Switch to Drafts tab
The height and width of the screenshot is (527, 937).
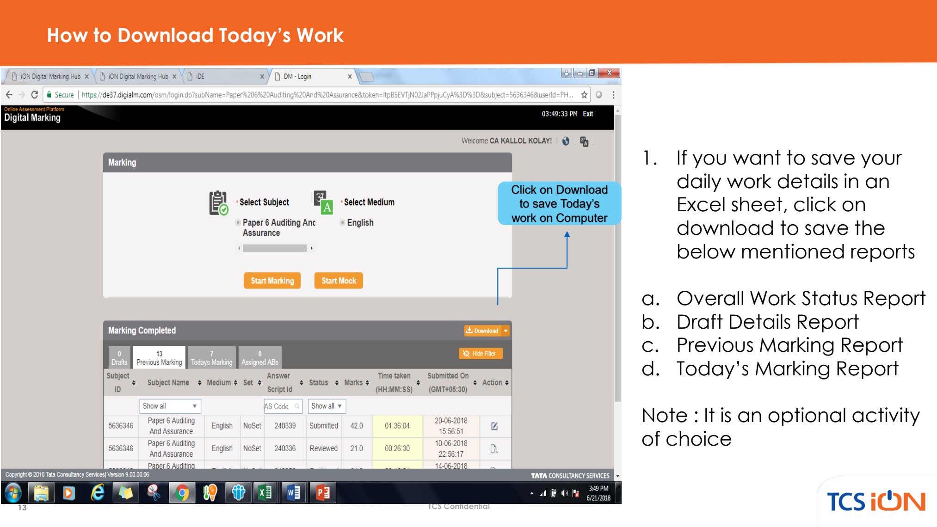119,357
